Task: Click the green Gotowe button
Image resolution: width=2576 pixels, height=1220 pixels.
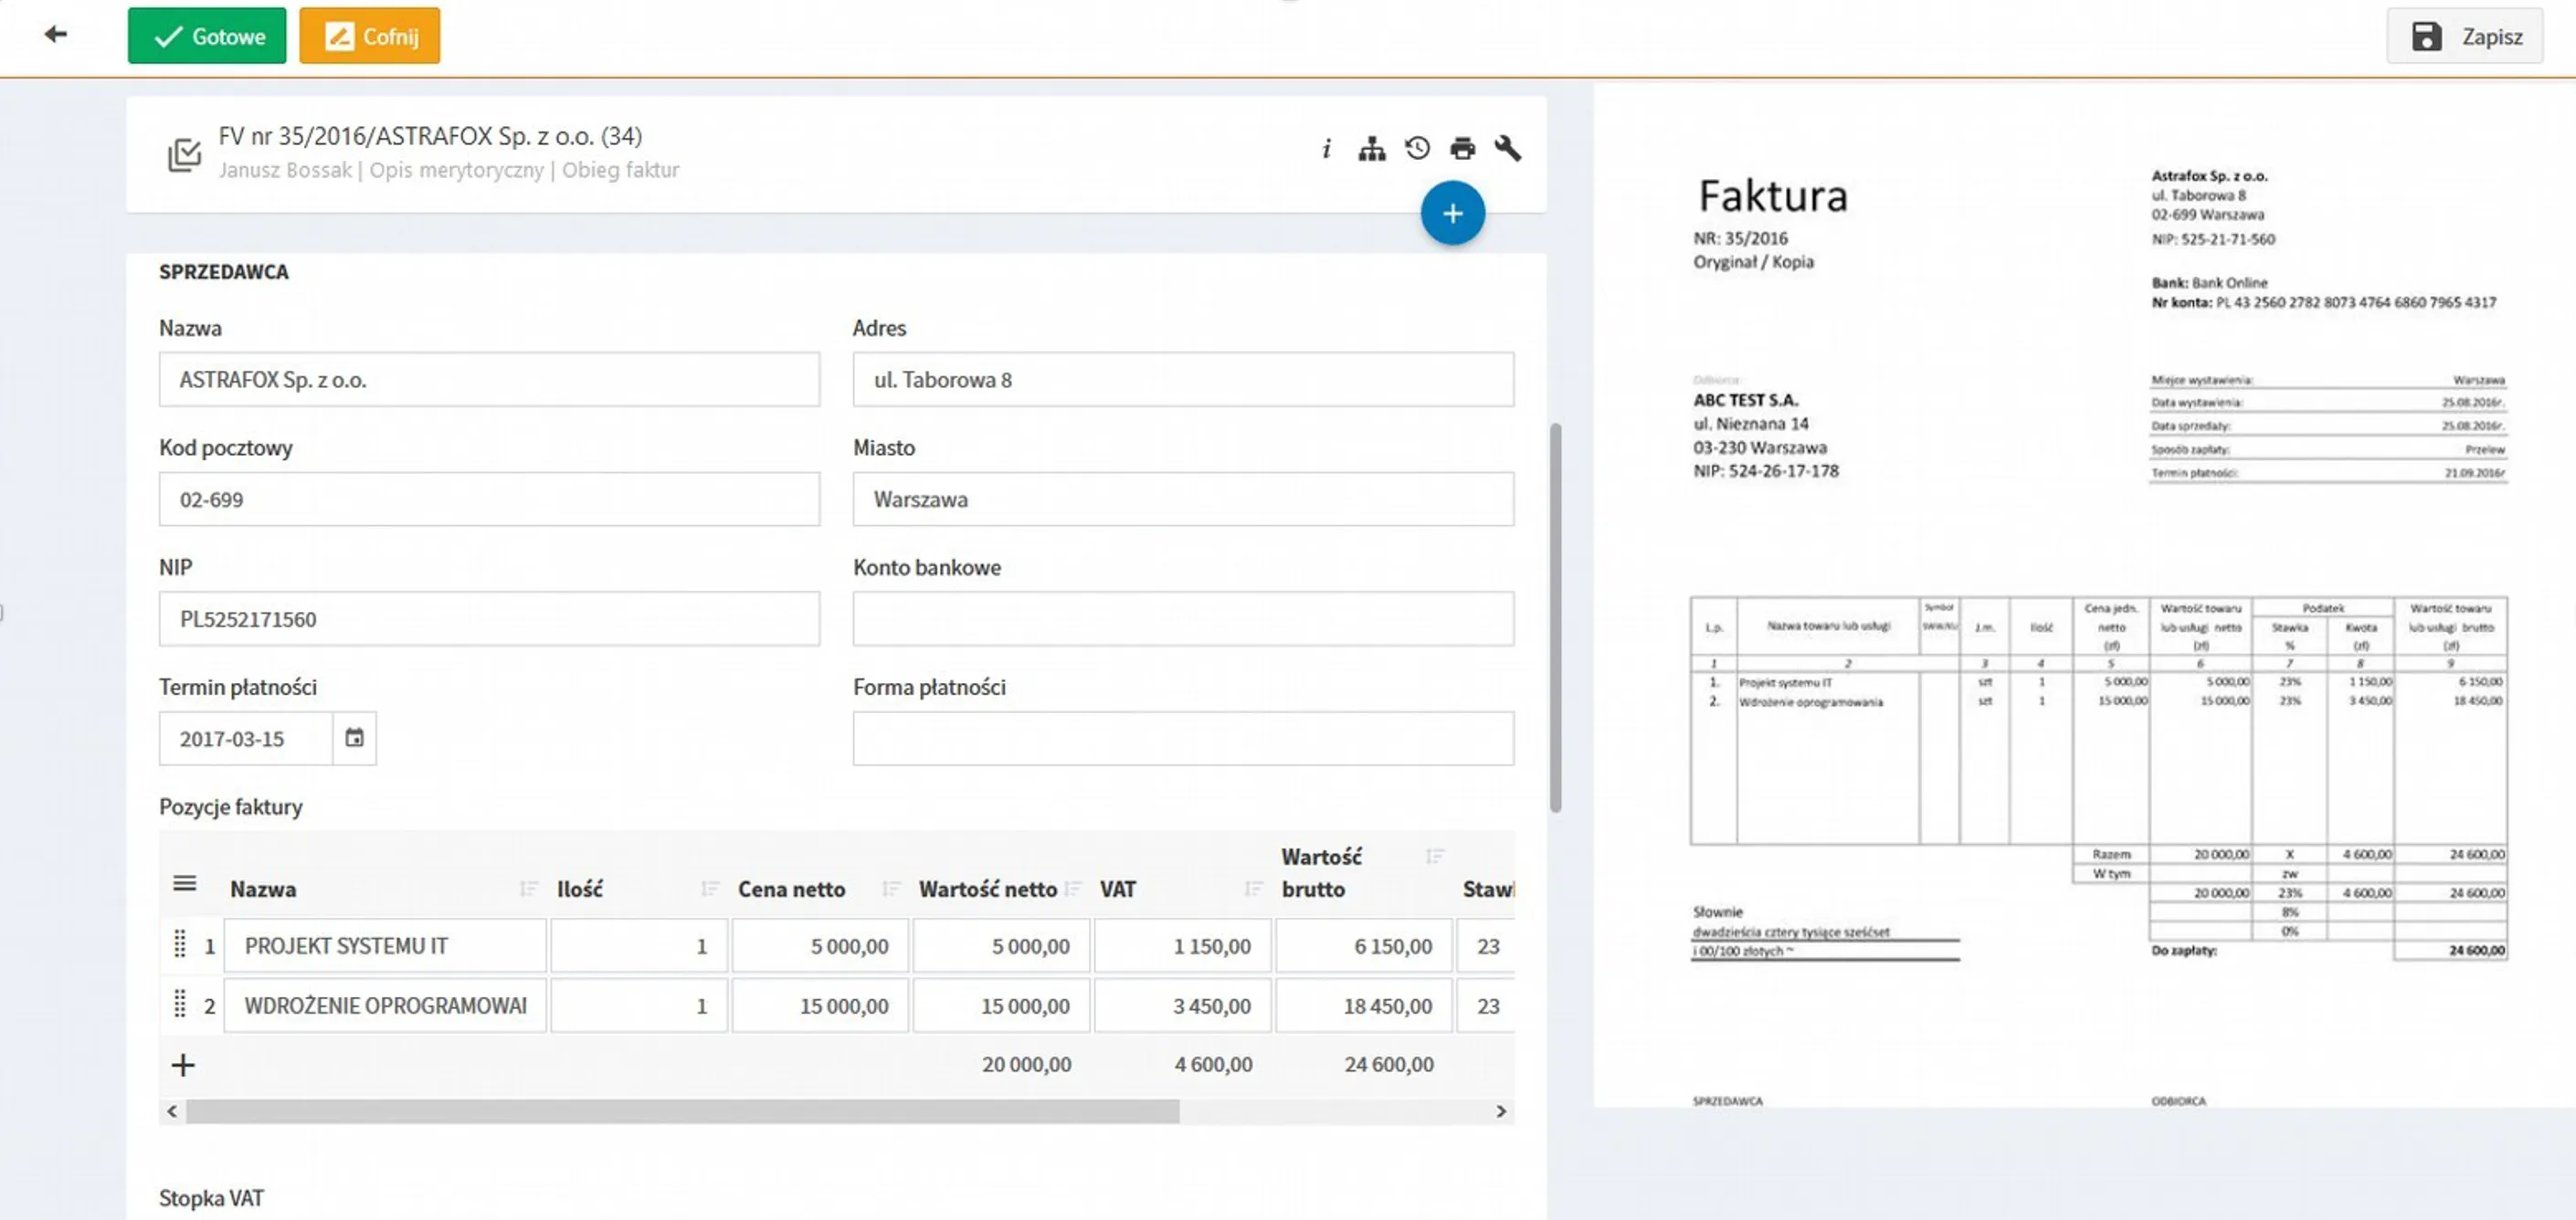Action: coord(207,36)
